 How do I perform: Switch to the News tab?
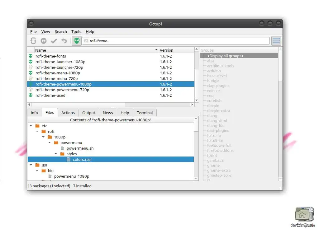[108, 113]
